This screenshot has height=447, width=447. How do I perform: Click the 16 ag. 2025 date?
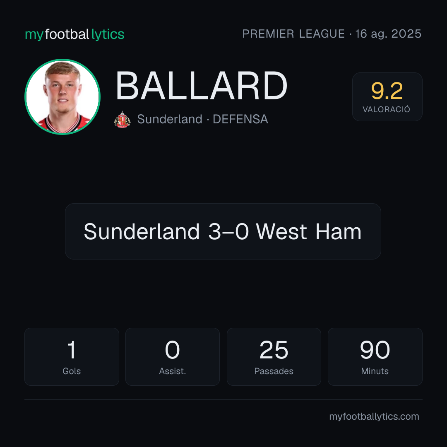click(388, 34)
